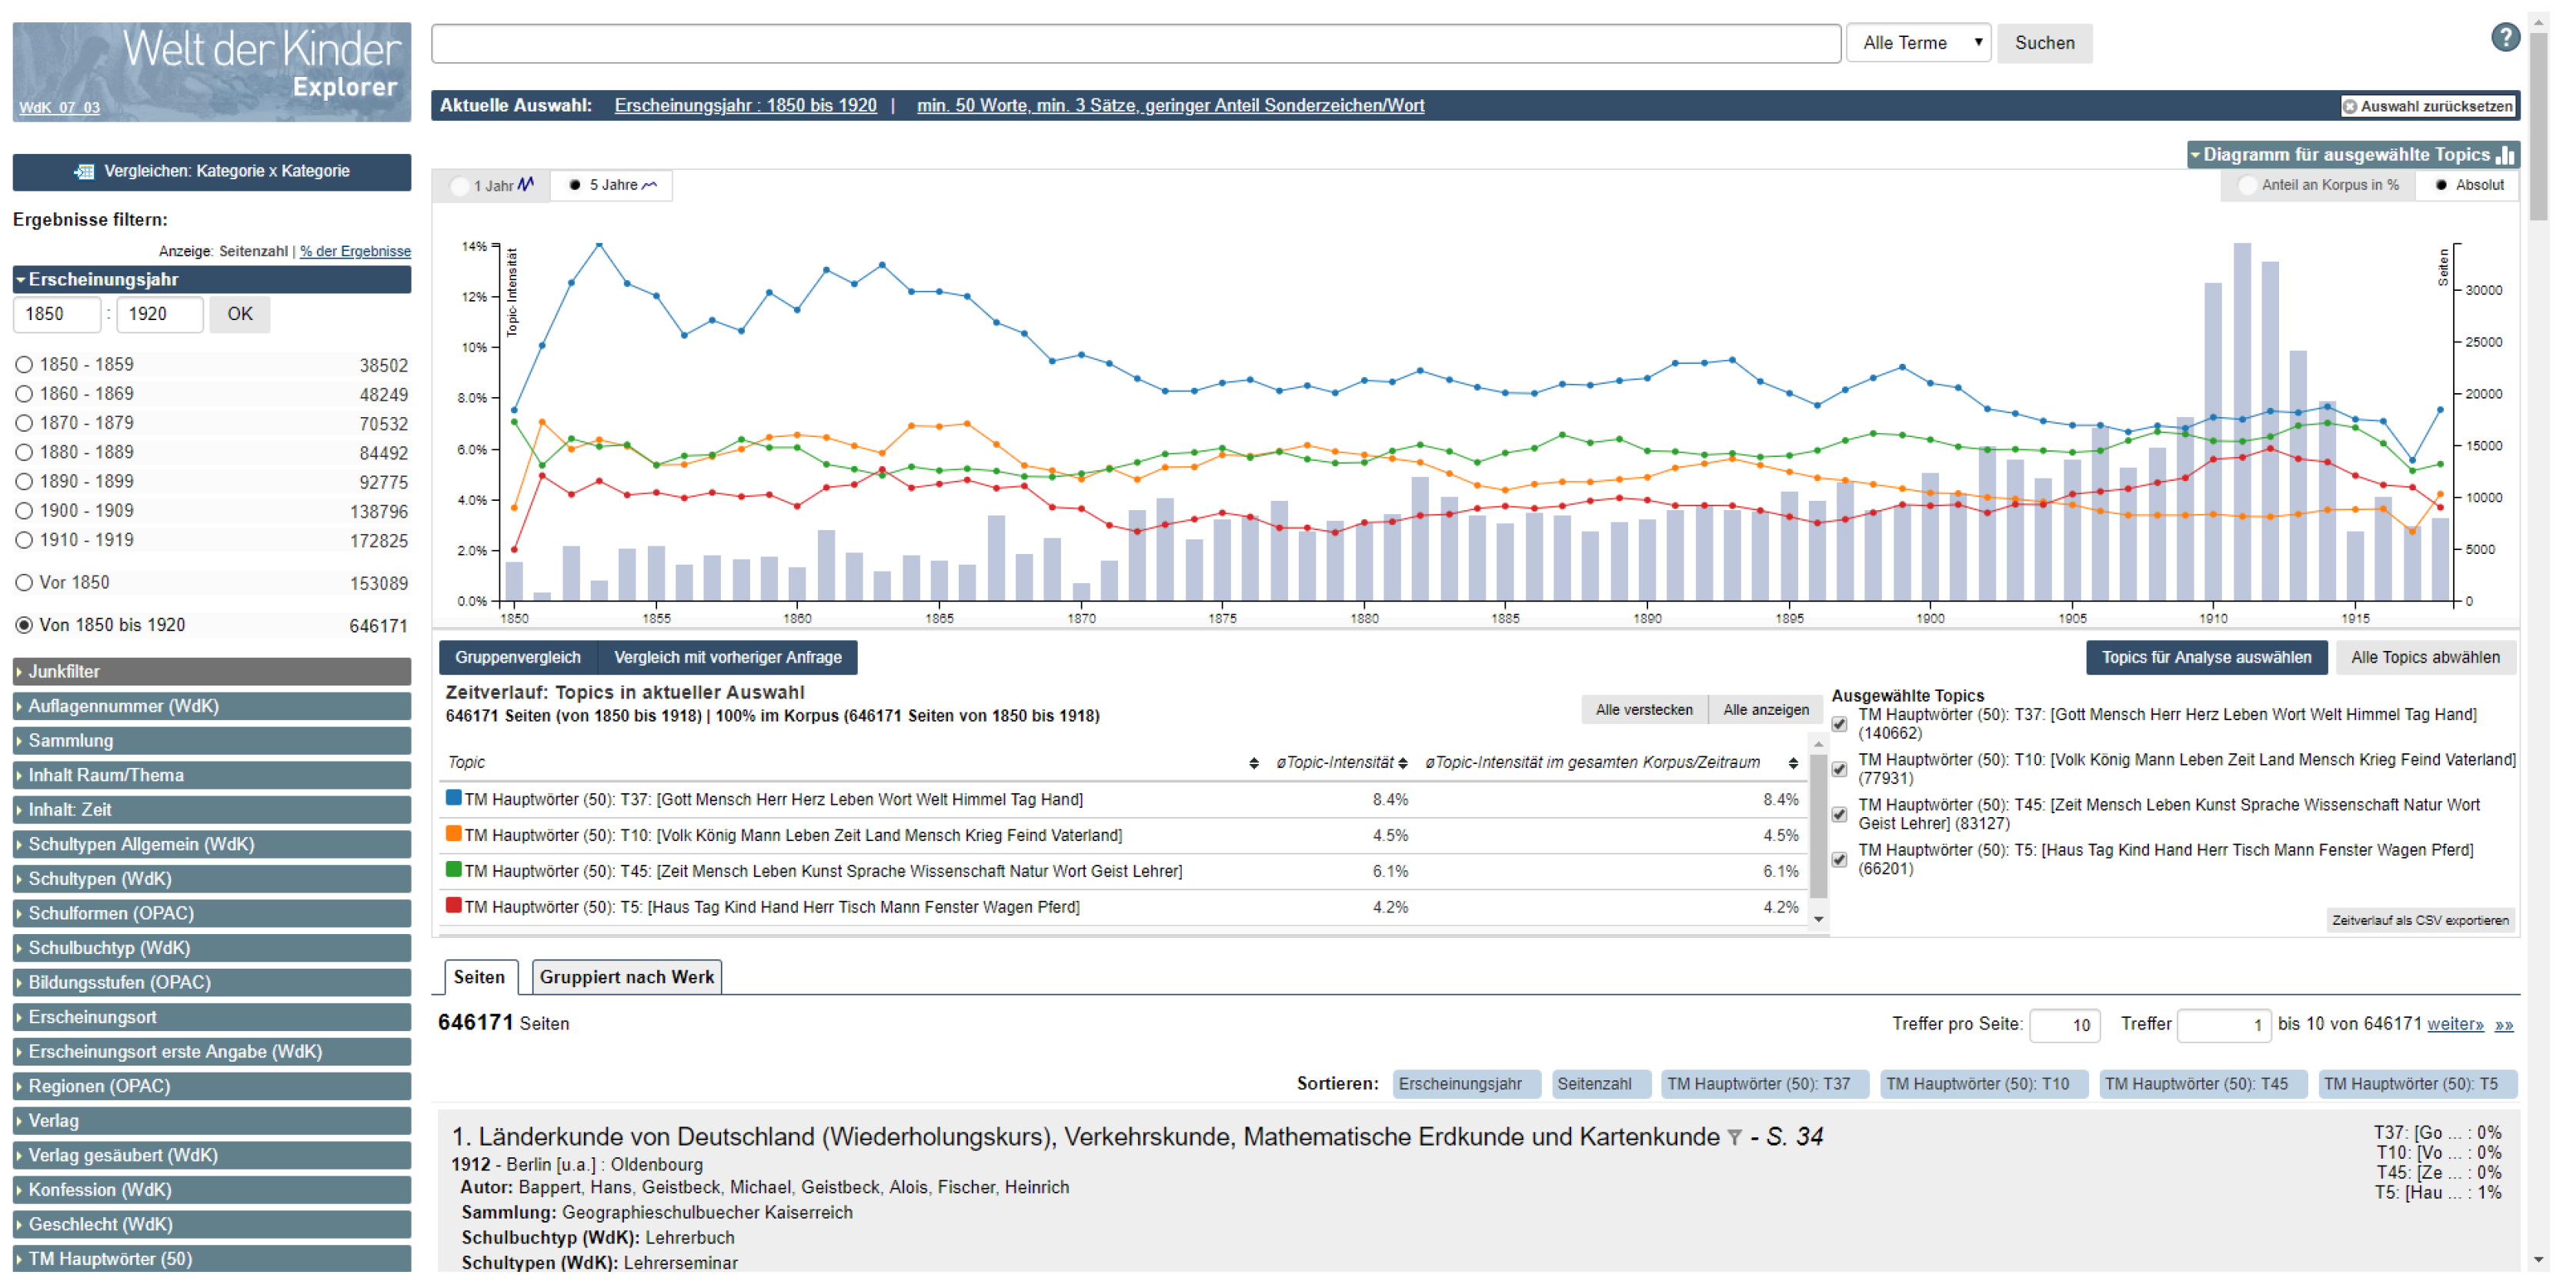The height and width of the screenshot is (1288, 2563).
Task: Click the filter funnel icon beside Länderkunde title
Action: pyautogui.click(x=1734, y=1138)
